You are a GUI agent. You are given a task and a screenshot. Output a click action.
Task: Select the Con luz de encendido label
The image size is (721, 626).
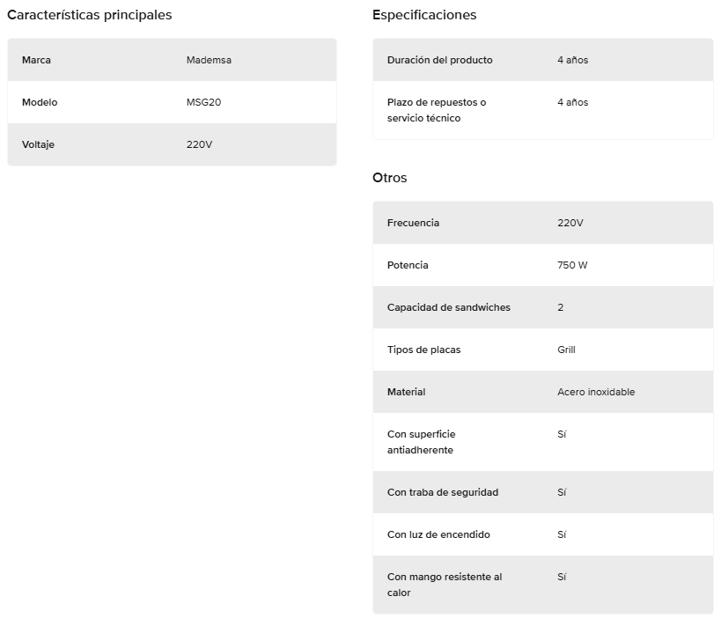click(x=438, y=534)
